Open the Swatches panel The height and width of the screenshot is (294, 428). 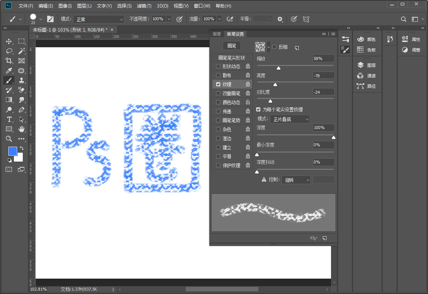point(367,50)
